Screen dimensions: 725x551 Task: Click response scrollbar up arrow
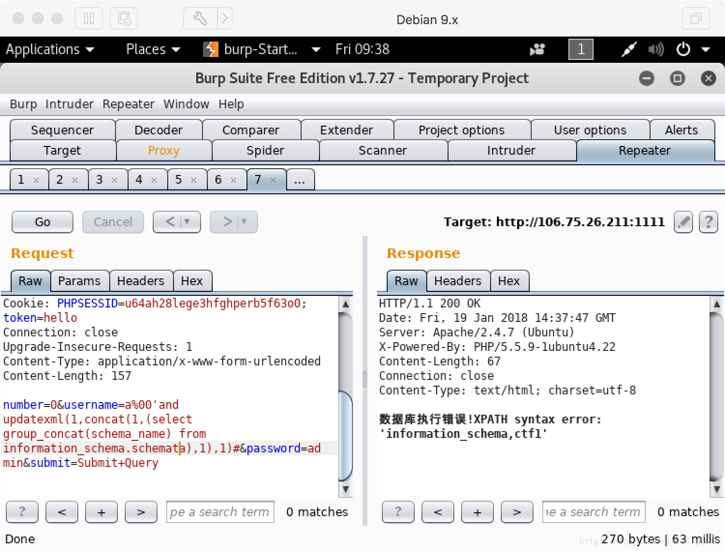click(x=717, y=304)
